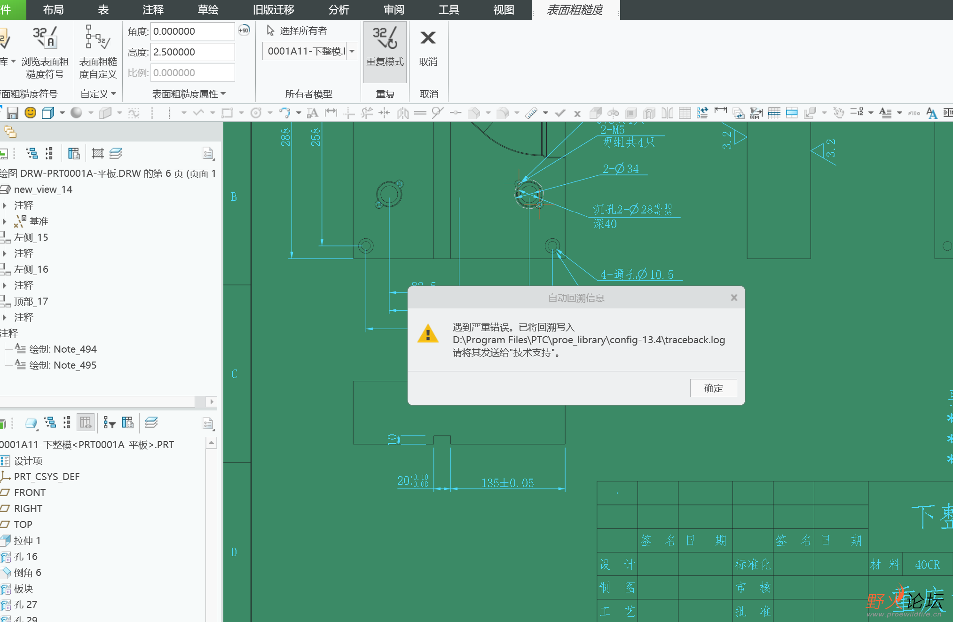Image resolution: width=953 pixels, height=622 pixels.
Task: Switch to the Annotate (注释) tab
Action: 153,10
